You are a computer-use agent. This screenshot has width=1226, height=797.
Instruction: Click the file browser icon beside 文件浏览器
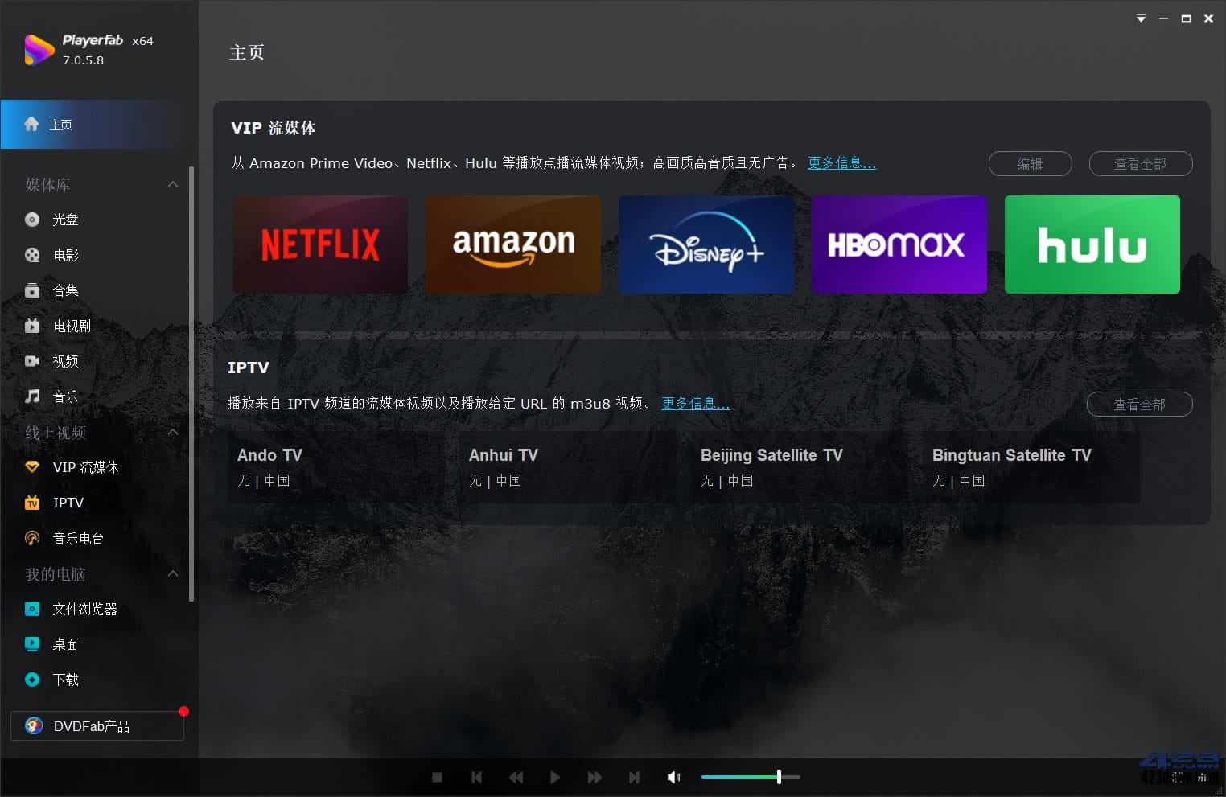[x=32, y=609]
